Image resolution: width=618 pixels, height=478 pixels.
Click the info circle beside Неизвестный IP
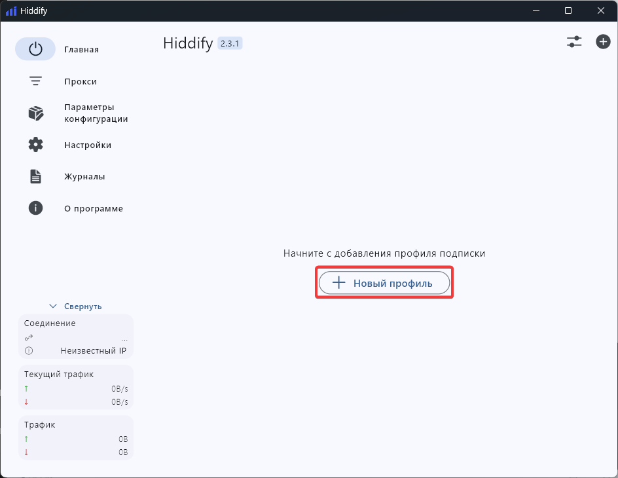pyautogui.click(x=29, y=351)
